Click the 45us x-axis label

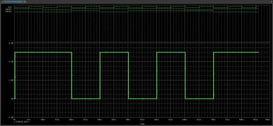click(x=142, y=120)
